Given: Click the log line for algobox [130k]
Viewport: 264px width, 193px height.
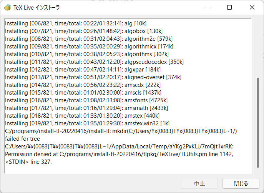Looking at the screenshot, I should pos(84,31).
